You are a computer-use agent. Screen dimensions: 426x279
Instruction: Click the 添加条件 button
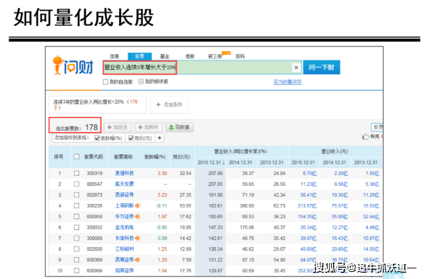point(169,104)
